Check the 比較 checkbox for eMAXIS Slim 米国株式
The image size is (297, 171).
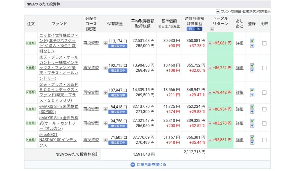pos(264,109)
